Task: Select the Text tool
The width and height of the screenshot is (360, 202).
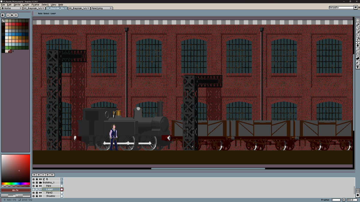Action: 358,67
